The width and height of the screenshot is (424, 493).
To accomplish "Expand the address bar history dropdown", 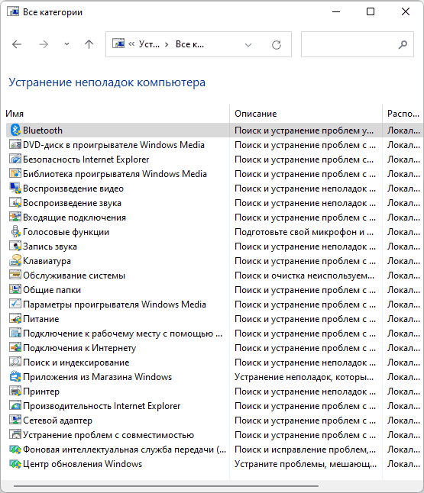I will click(x=248, y=45).
